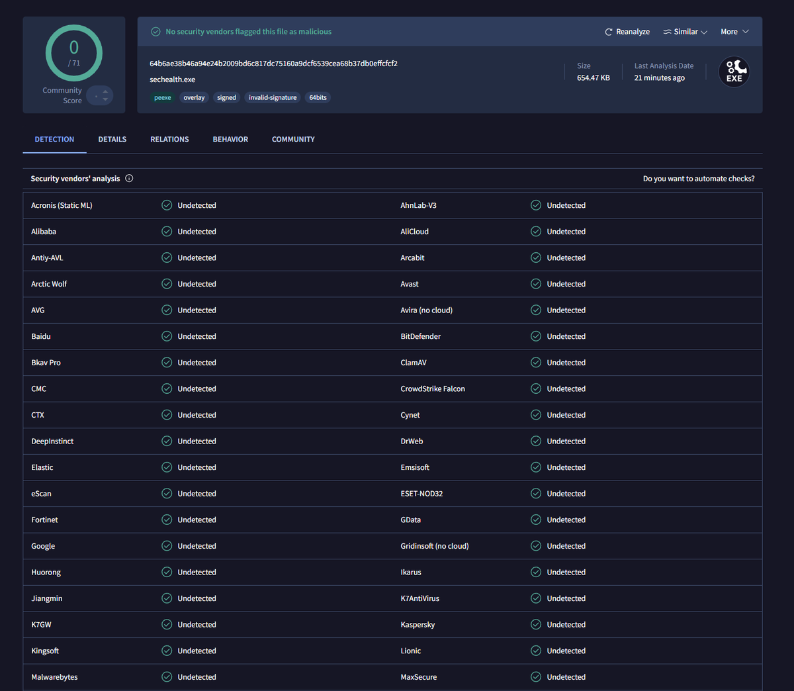
Task: Click the Kingsoft vendor name
Action: pyautogui.click(x=45, y=651)
